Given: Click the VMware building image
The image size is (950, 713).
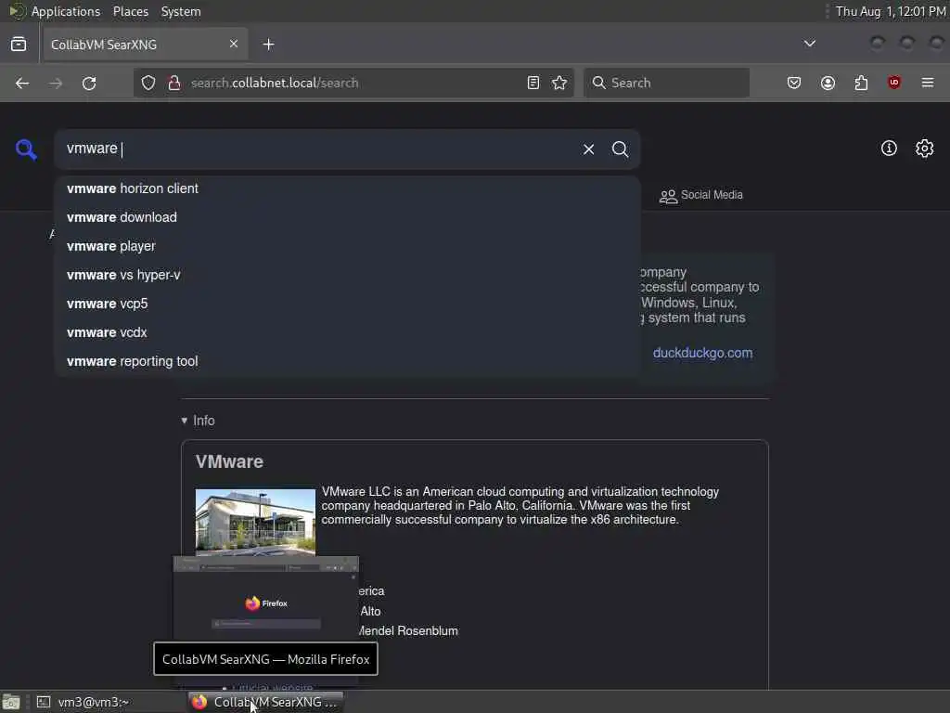Looking at the screenshot, I should point(255,522).
